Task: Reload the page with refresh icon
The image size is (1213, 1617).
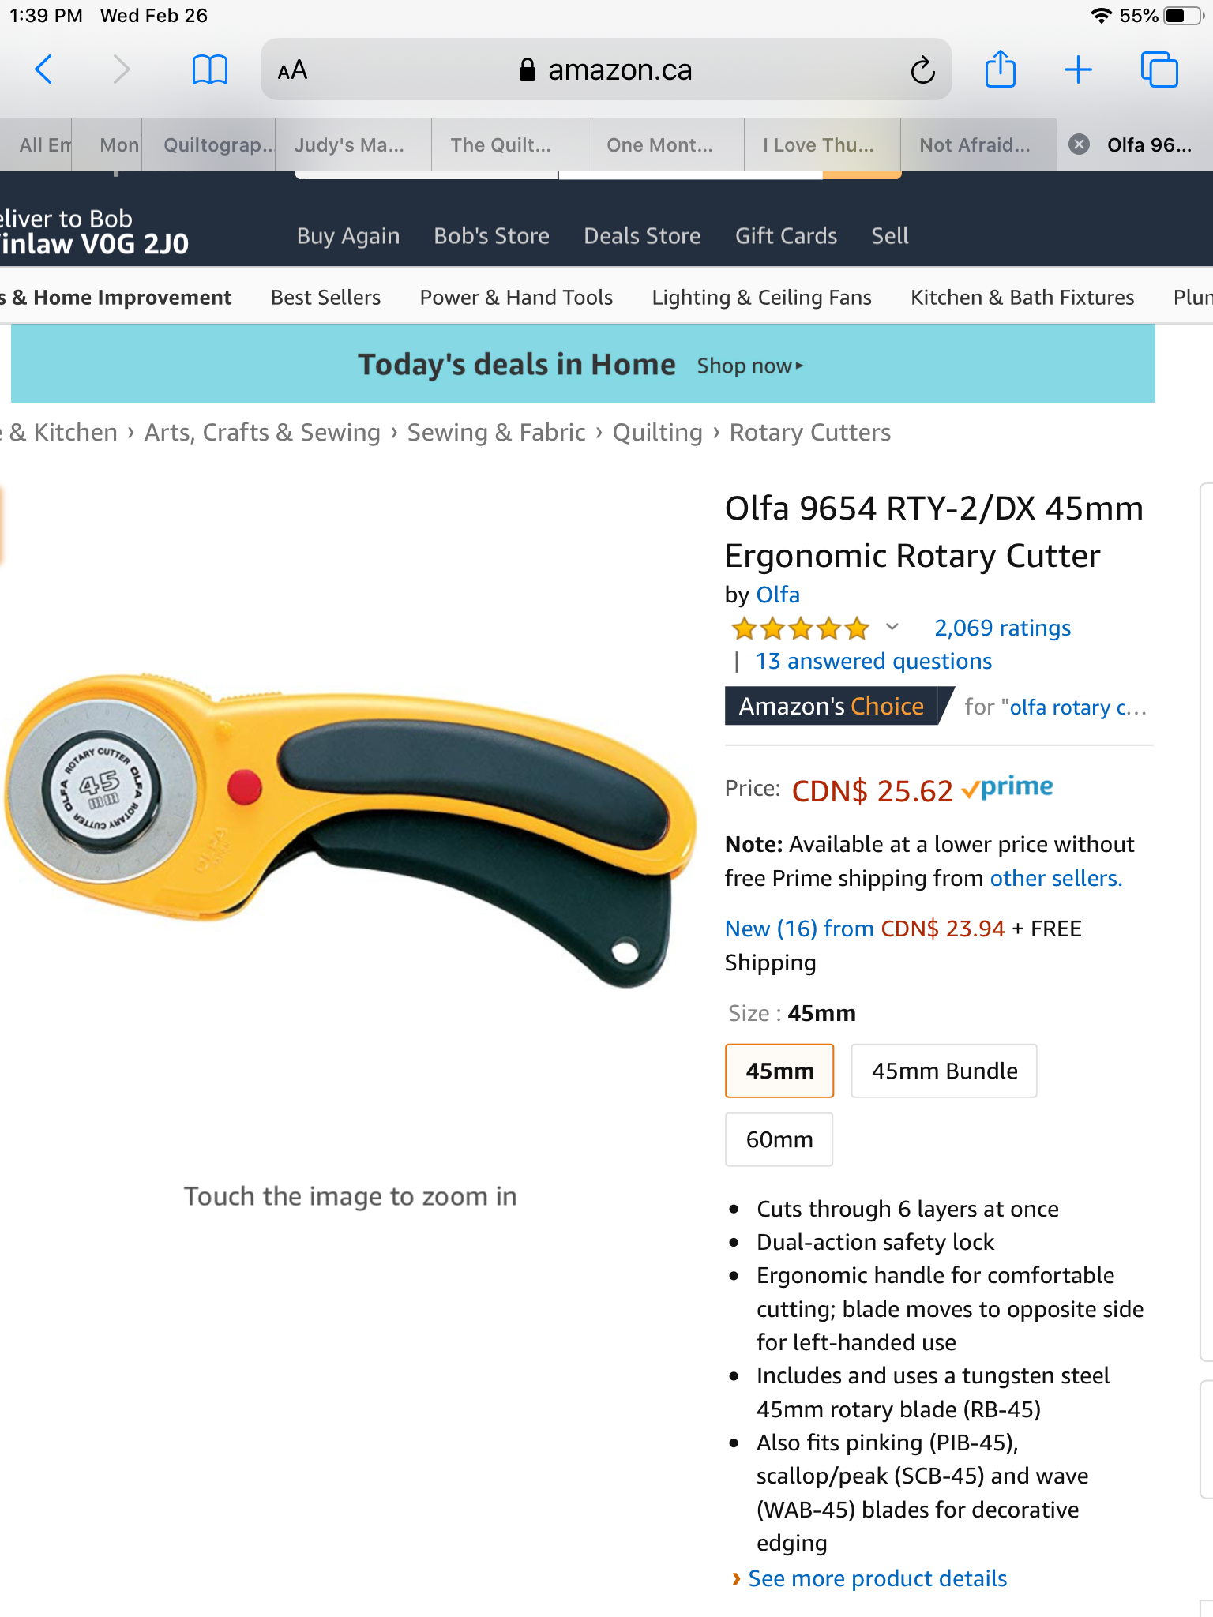Action: (922, 70)
